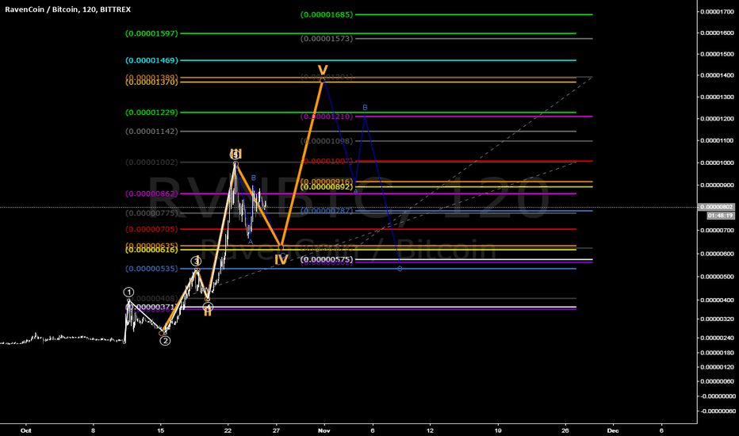This screenshot has height=436, width=739.
Task: Select the cyan (0.00001469) level label
Action: click(151, 60)
